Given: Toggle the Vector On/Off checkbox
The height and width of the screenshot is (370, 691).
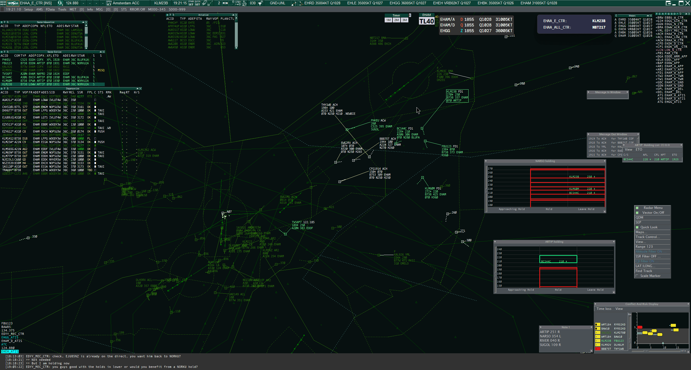Looking at the screenshot, I should tap(637, 213).
